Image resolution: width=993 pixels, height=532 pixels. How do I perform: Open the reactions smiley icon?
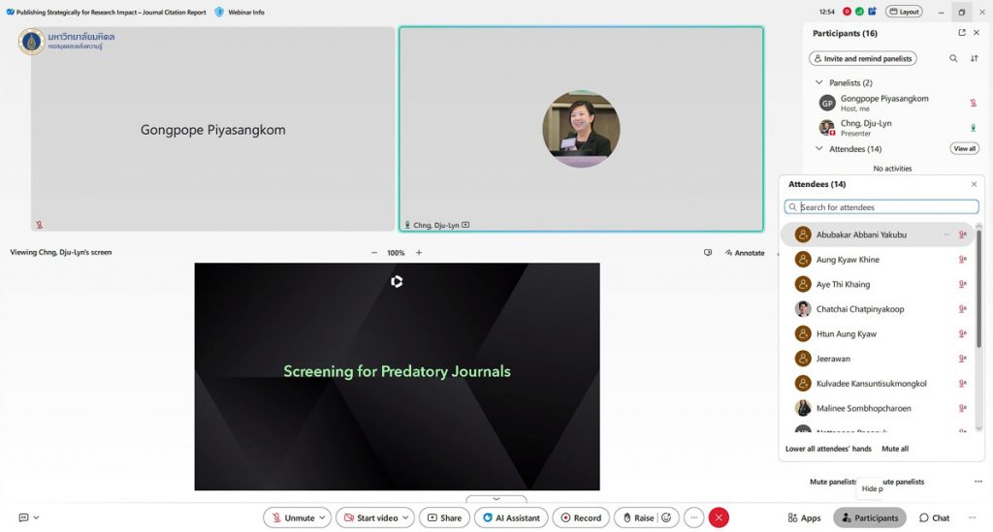tap(666, 517)
